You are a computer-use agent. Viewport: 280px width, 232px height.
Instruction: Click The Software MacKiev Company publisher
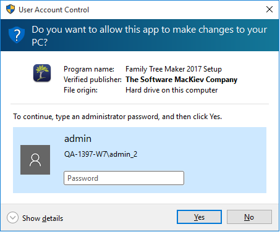(182, 80)
